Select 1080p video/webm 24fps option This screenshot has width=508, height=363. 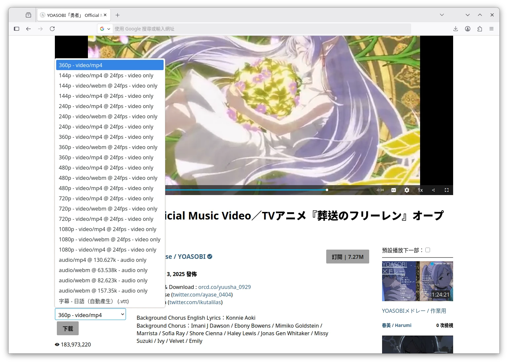[109, 239]
